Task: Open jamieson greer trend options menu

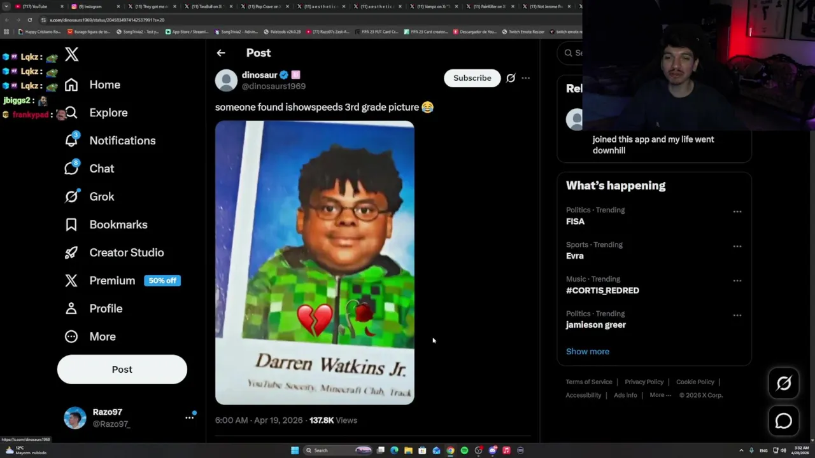Action: pyautogui.click(x=737, y=316)
